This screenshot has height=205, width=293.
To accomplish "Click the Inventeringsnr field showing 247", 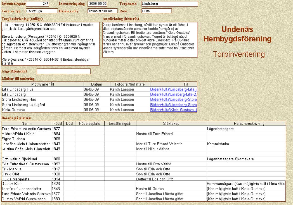I will click(37, 4).
